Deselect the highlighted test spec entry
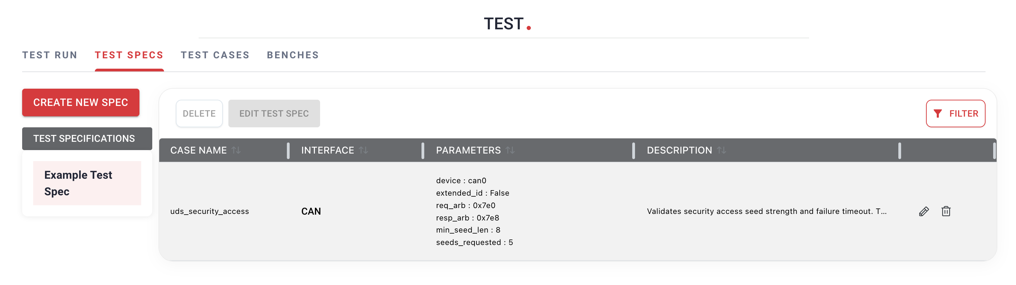 (87, 183)
